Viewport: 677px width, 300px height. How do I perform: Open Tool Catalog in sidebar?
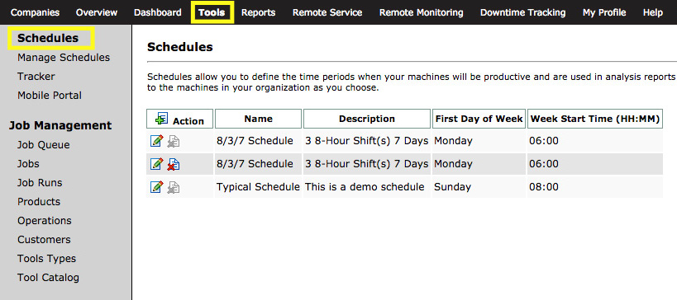pos(48,278)
